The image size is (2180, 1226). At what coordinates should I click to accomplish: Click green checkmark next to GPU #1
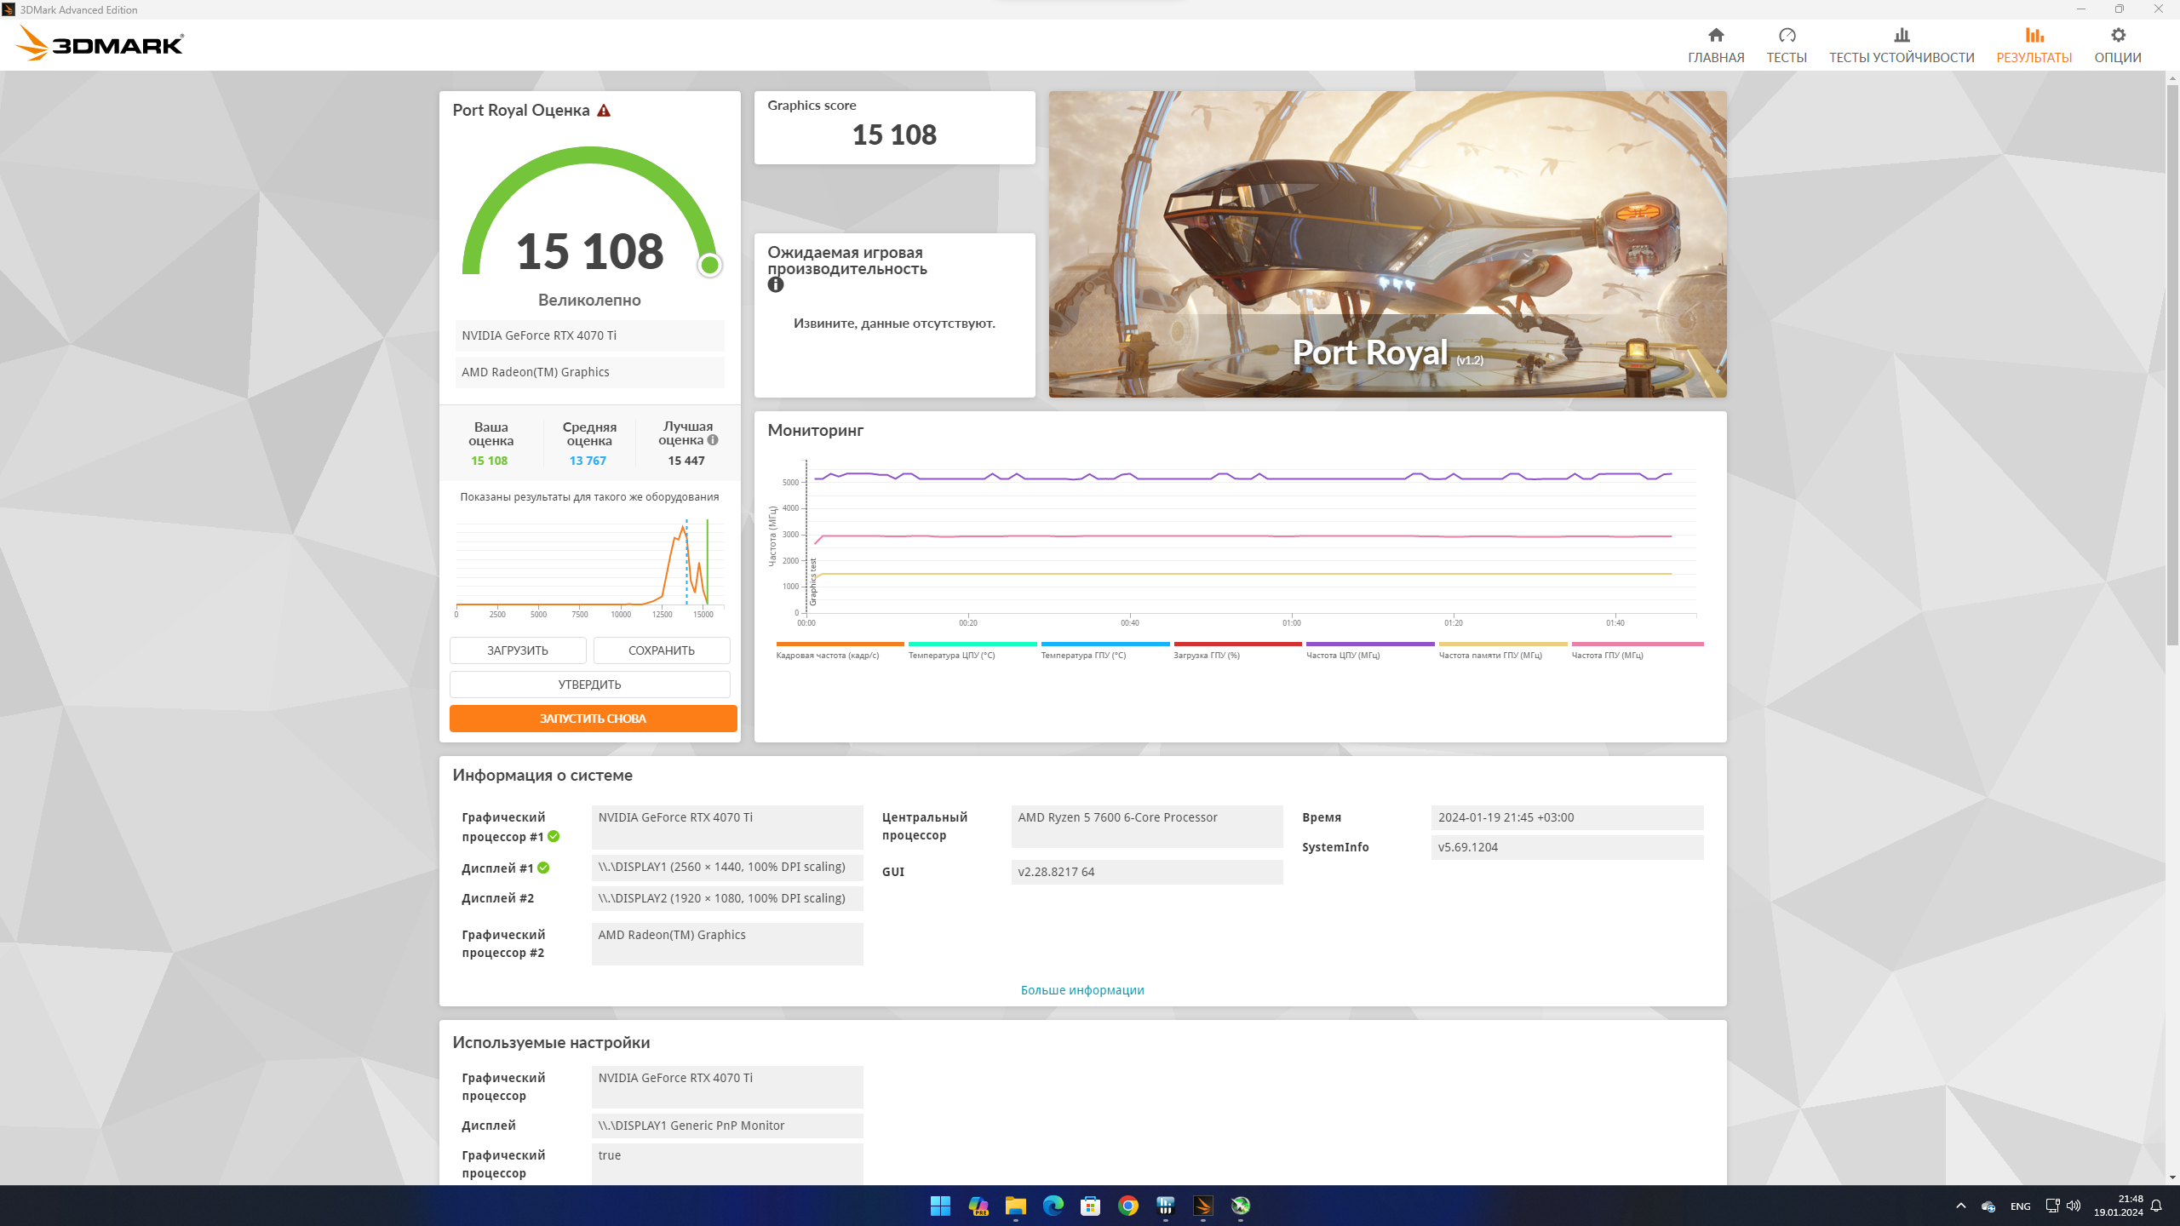click(554, 837)
